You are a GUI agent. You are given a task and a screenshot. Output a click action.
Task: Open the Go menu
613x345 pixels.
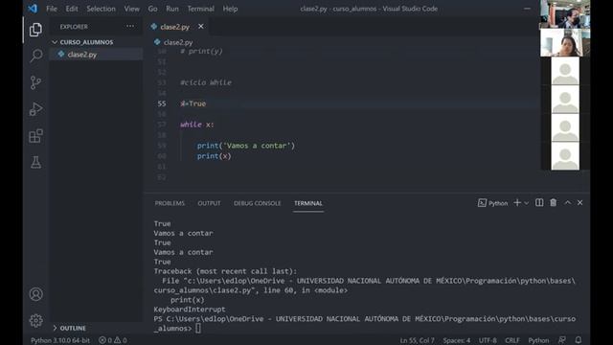coord(153,9)
